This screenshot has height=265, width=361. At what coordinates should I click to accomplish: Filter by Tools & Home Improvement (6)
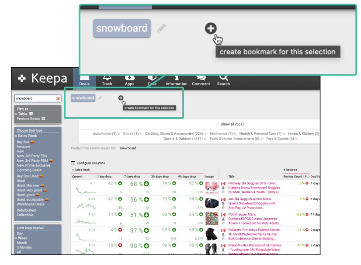click(x=234, y=139)
